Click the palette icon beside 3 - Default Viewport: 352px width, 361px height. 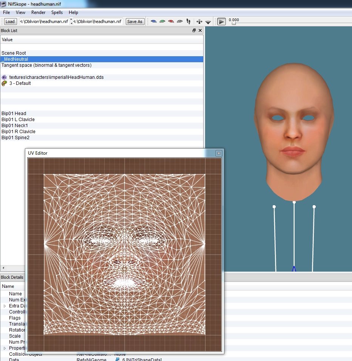pos(4,83)
